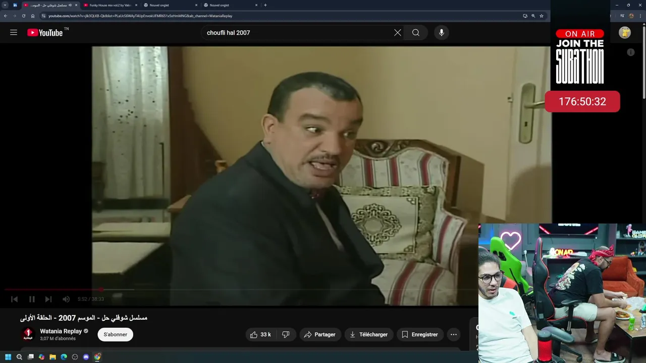Open a new browser tab with plus
646x363 pixels.
(265, 5)
